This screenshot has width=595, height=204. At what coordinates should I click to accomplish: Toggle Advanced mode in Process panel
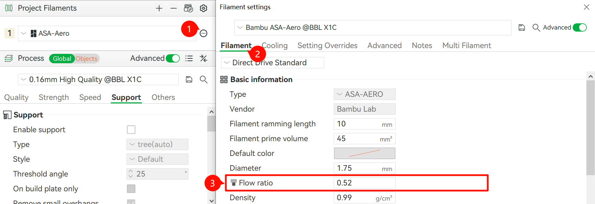tap(173, 58)
